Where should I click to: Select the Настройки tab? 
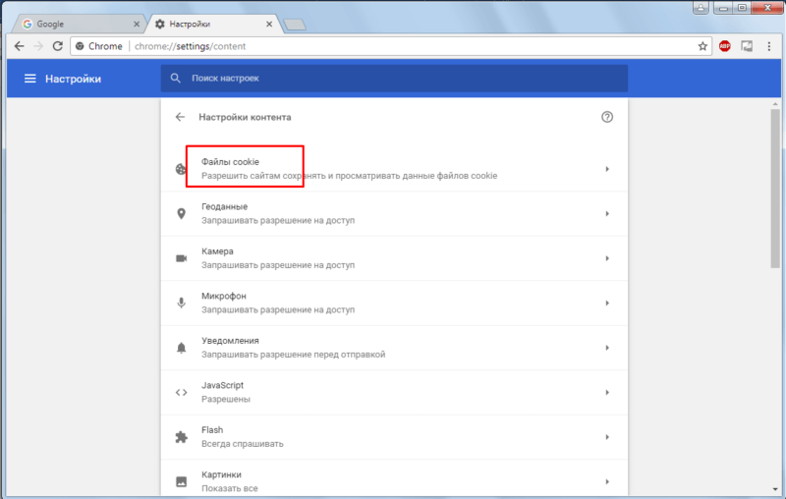point(213,24)
